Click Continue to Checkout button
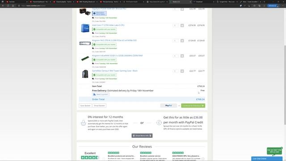 tap(193, 106)
